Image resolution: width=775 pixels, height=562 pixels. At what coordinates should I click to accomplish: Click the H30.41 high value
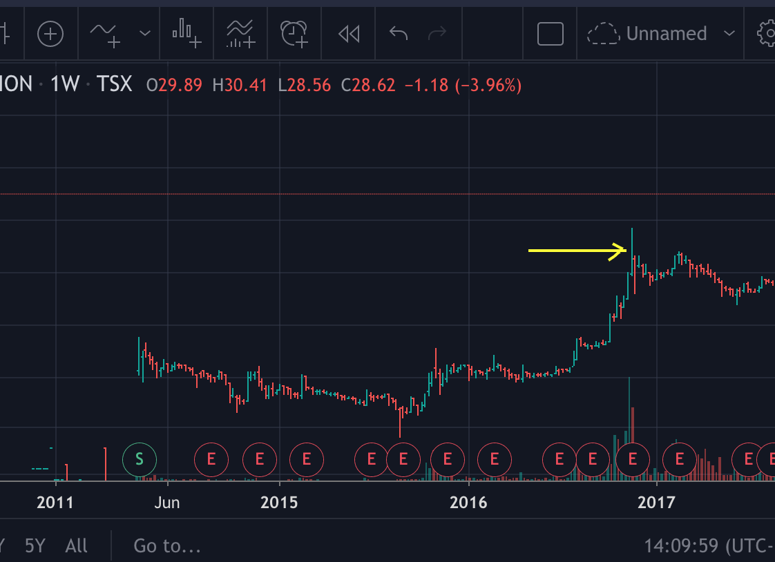240,85
